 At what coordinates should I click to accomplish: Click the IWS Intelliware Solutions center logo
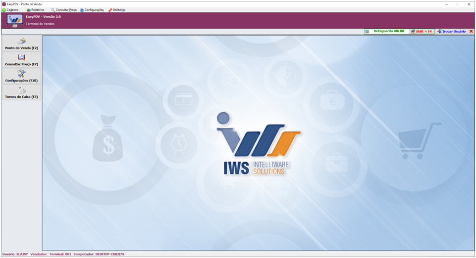pyautogui.click(x=258, y=143)
